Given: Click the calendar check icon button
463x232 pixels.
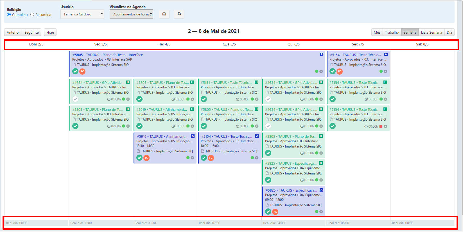Looking at the screenshot, I should pos(164,14).
